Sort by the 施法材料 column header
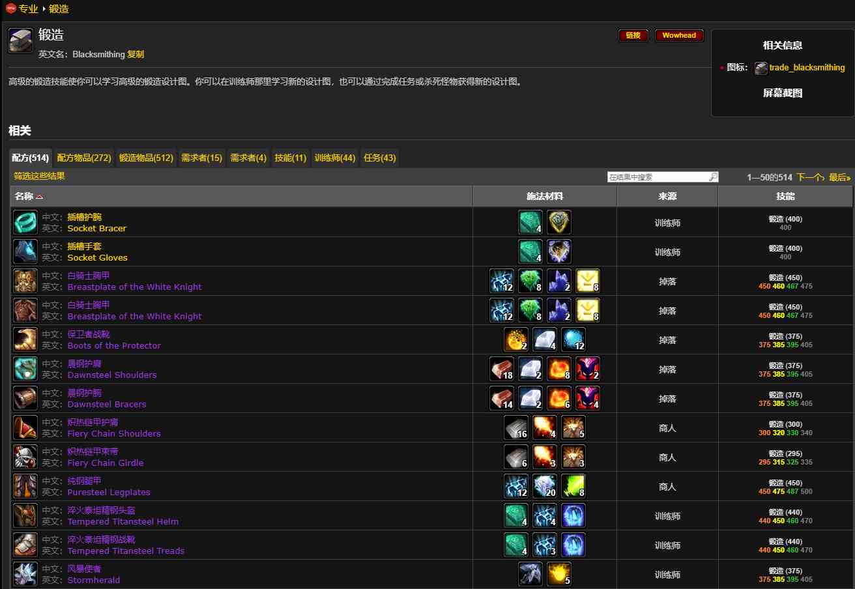Screen dimensions: 855x589 point(545,196)
